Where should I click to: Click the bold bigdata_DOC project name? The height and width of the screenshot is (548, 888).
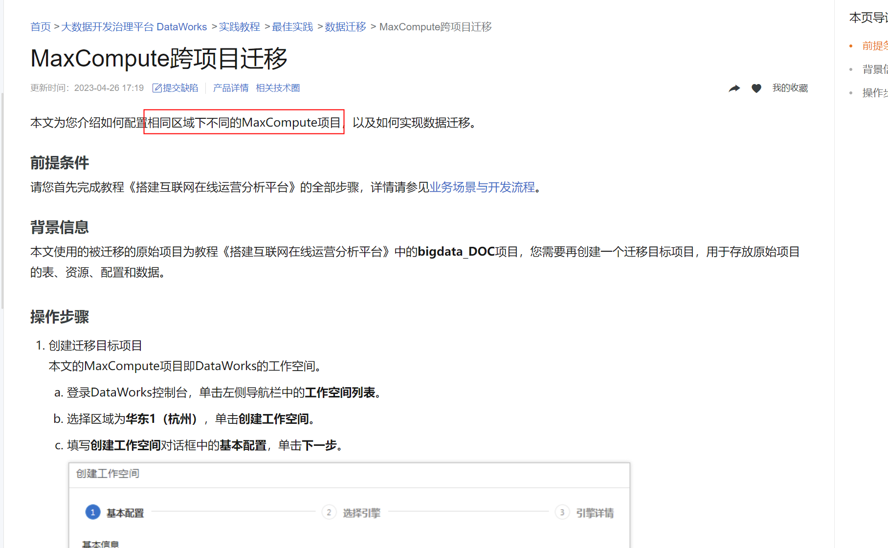456,252
